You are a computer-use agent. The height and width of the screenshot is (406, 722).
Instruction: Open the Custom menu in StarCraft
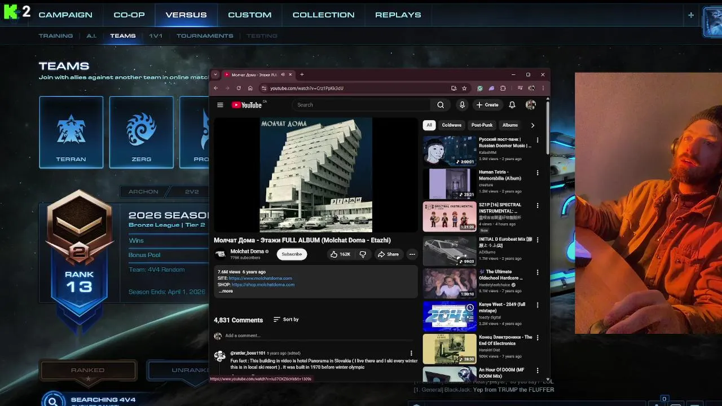point(250,15)
